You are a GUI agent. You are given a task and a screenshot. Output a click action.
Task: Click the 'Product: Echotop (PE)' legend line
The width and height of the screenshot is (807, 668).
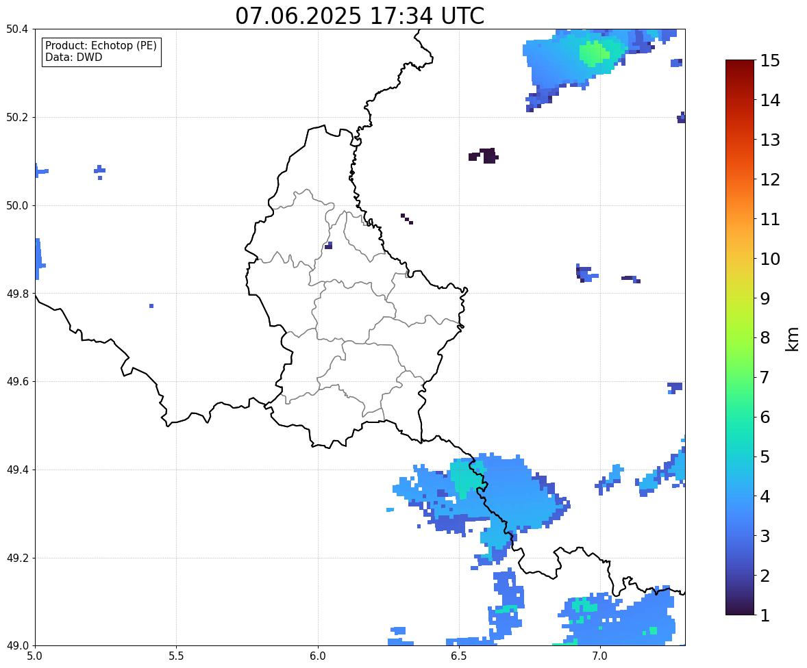click(101, 45)
